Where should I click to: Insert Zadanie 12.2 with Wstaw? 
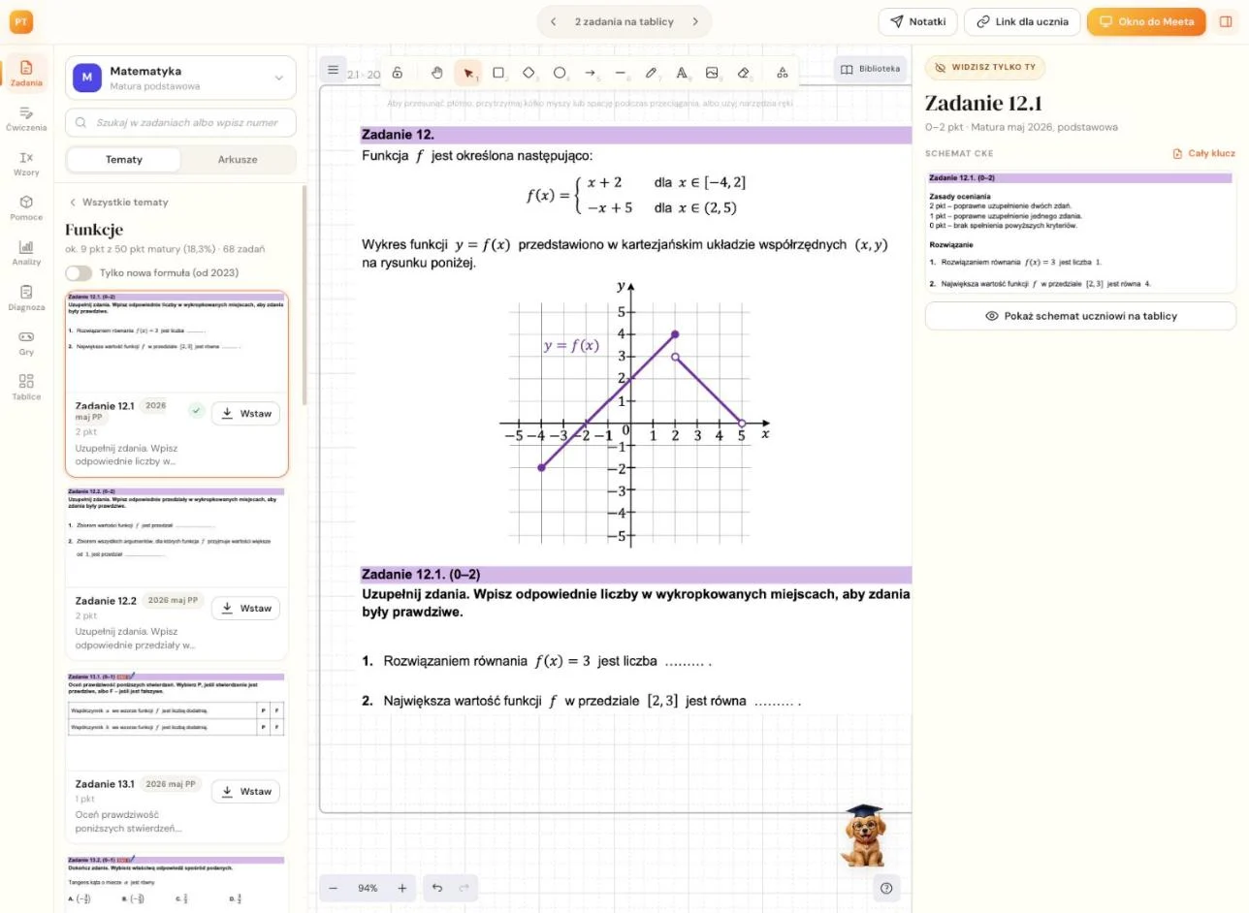tap(245, 608)
